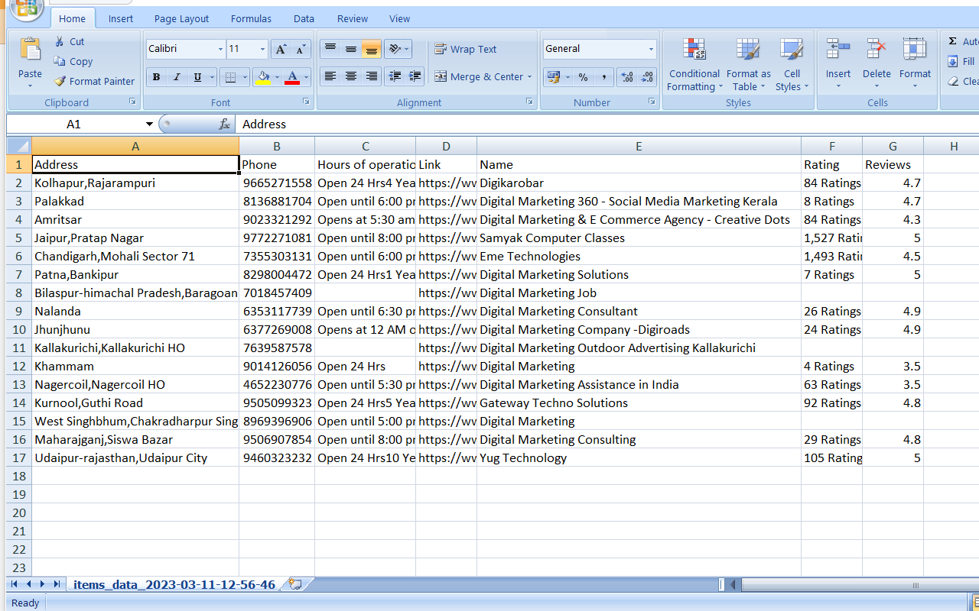
Task: Toggle Italic formatting
Action: (x=177, y=77)
